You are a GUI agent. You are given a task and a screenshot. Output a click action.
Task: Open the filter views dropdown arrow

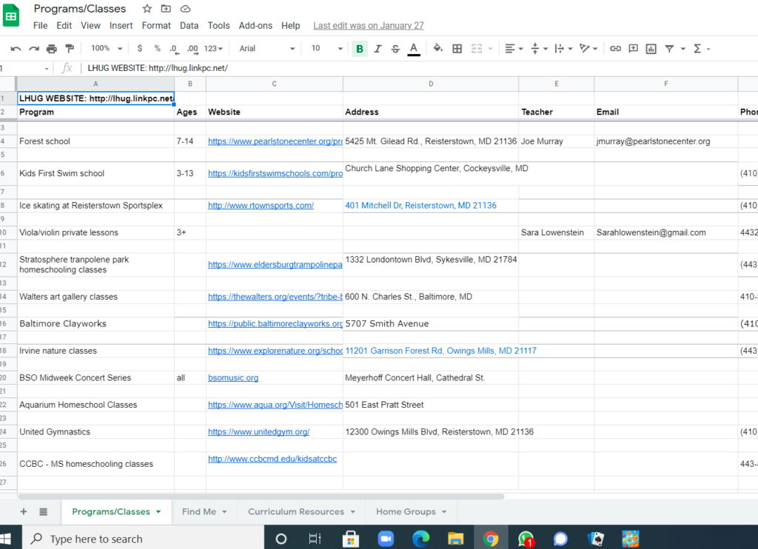[x=683, y=49]
